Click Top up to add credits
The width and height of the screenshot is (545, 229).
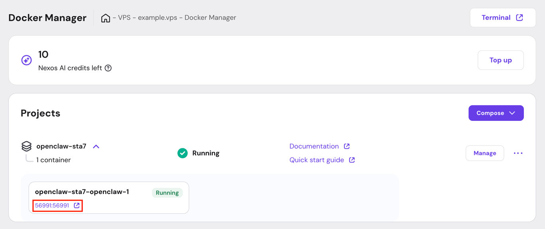tap(500, 60)
